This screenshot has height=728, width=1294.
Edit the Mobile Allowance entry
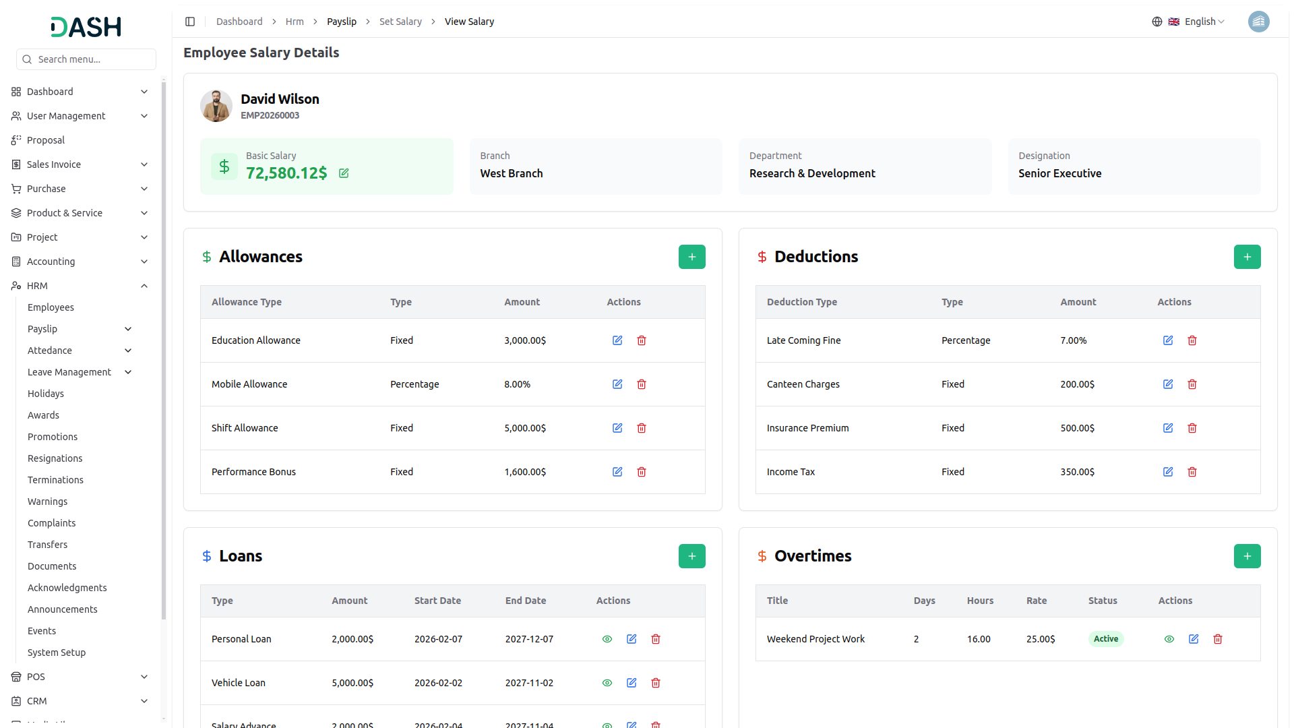(x=617, y=384)
